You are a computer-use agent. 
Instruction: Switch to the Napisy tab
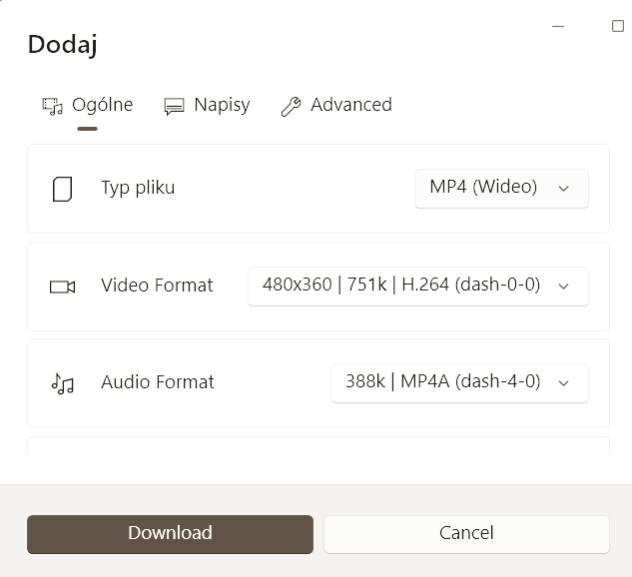[x=208, y=106]
